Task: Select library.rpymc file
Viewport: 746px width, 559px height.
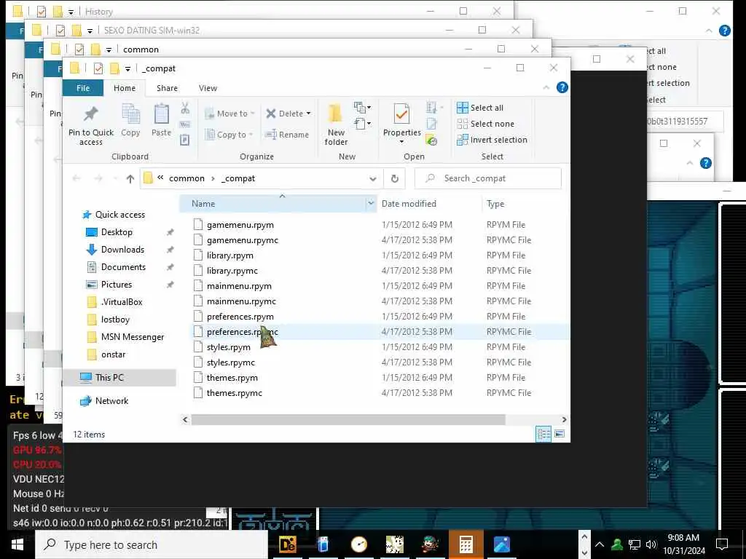Action: point(232,271)
